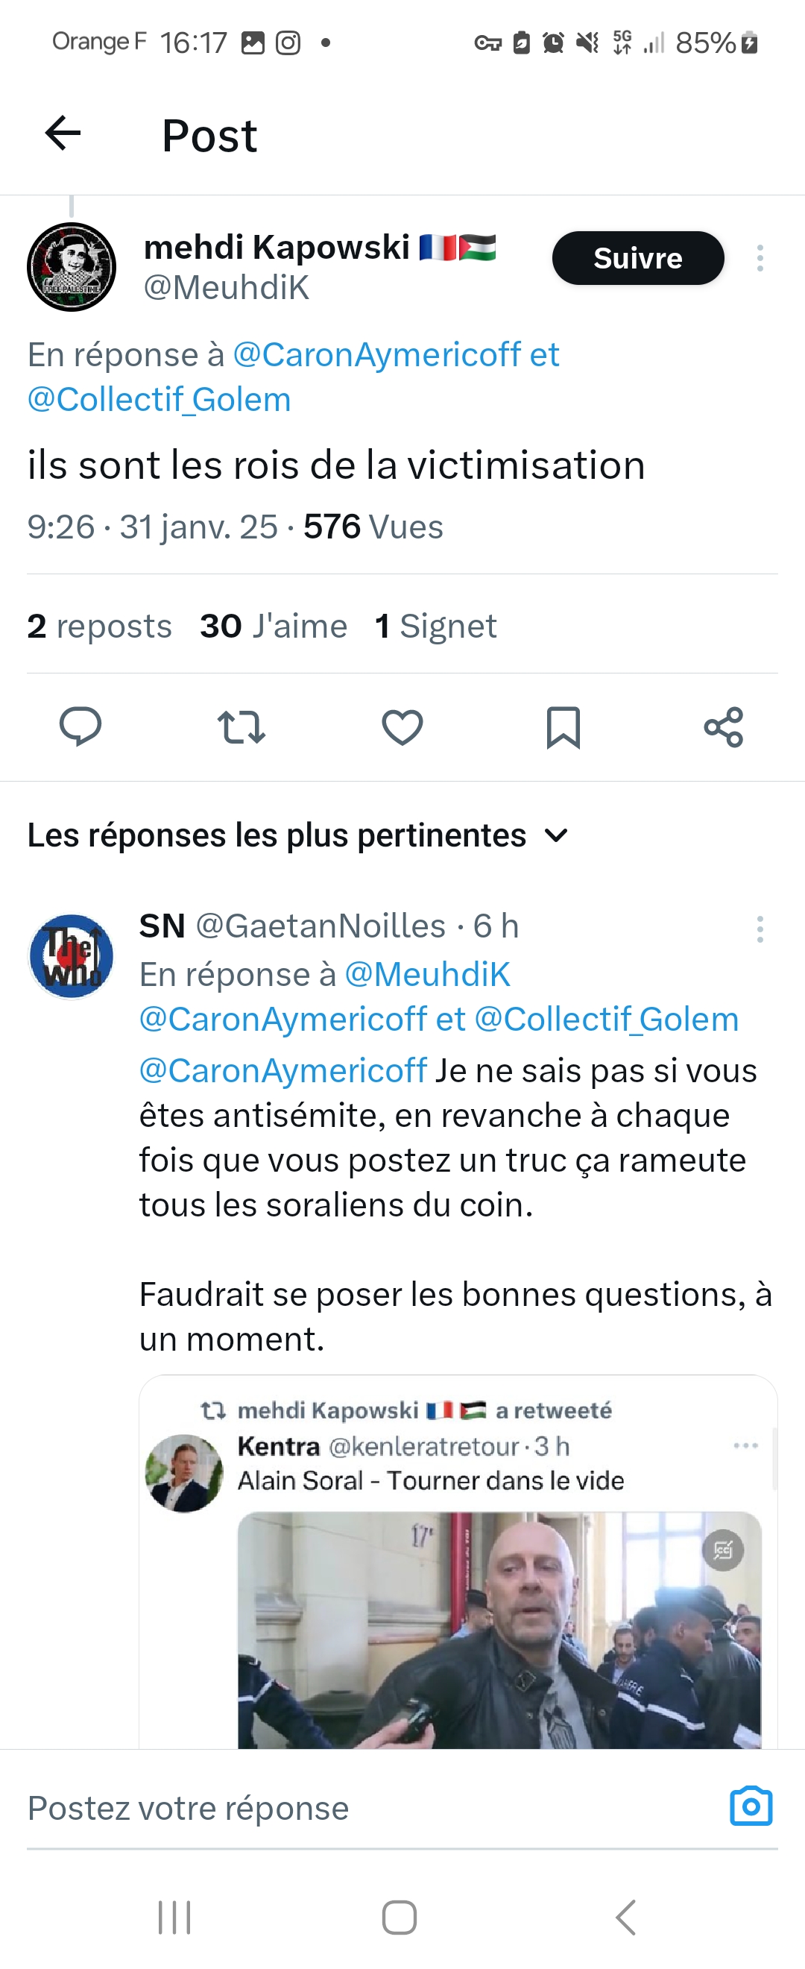Open the camera icon in reply bar
Viewport: 805px width, 1969px height.
(751, 1807)
